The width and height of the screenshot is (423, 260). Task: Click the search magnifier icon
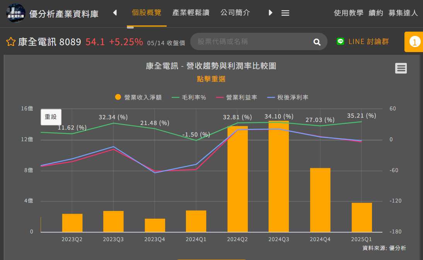tap(317, 42)
